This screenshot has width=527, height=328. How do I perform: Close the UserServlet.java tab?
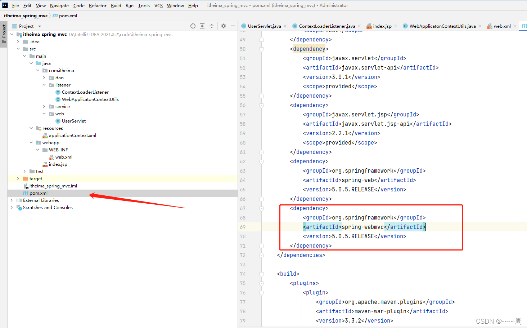coord(285,26)
